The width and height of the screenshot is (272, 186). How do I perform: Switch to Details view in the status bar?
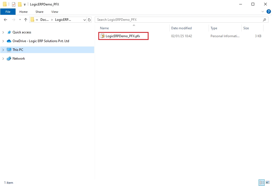pyautogui.click(x=261, y=182)
